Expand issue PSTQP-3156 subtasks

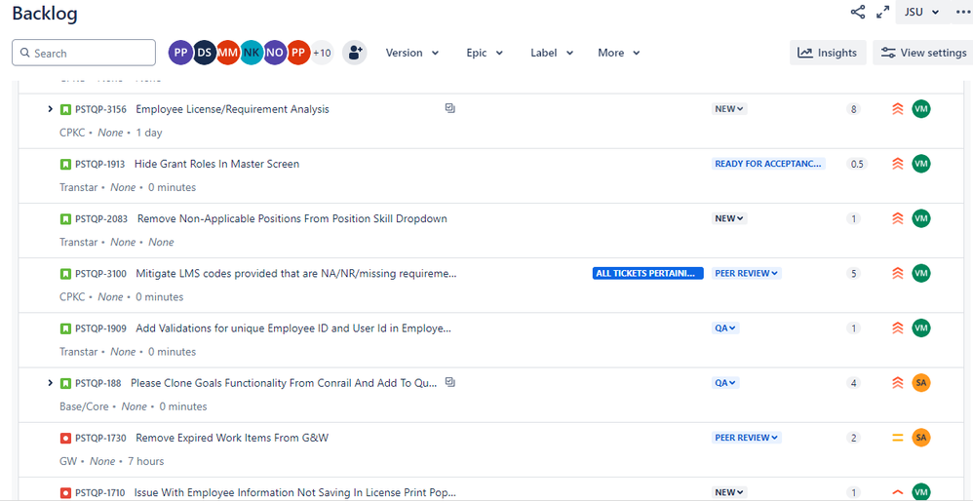point(51,109)
